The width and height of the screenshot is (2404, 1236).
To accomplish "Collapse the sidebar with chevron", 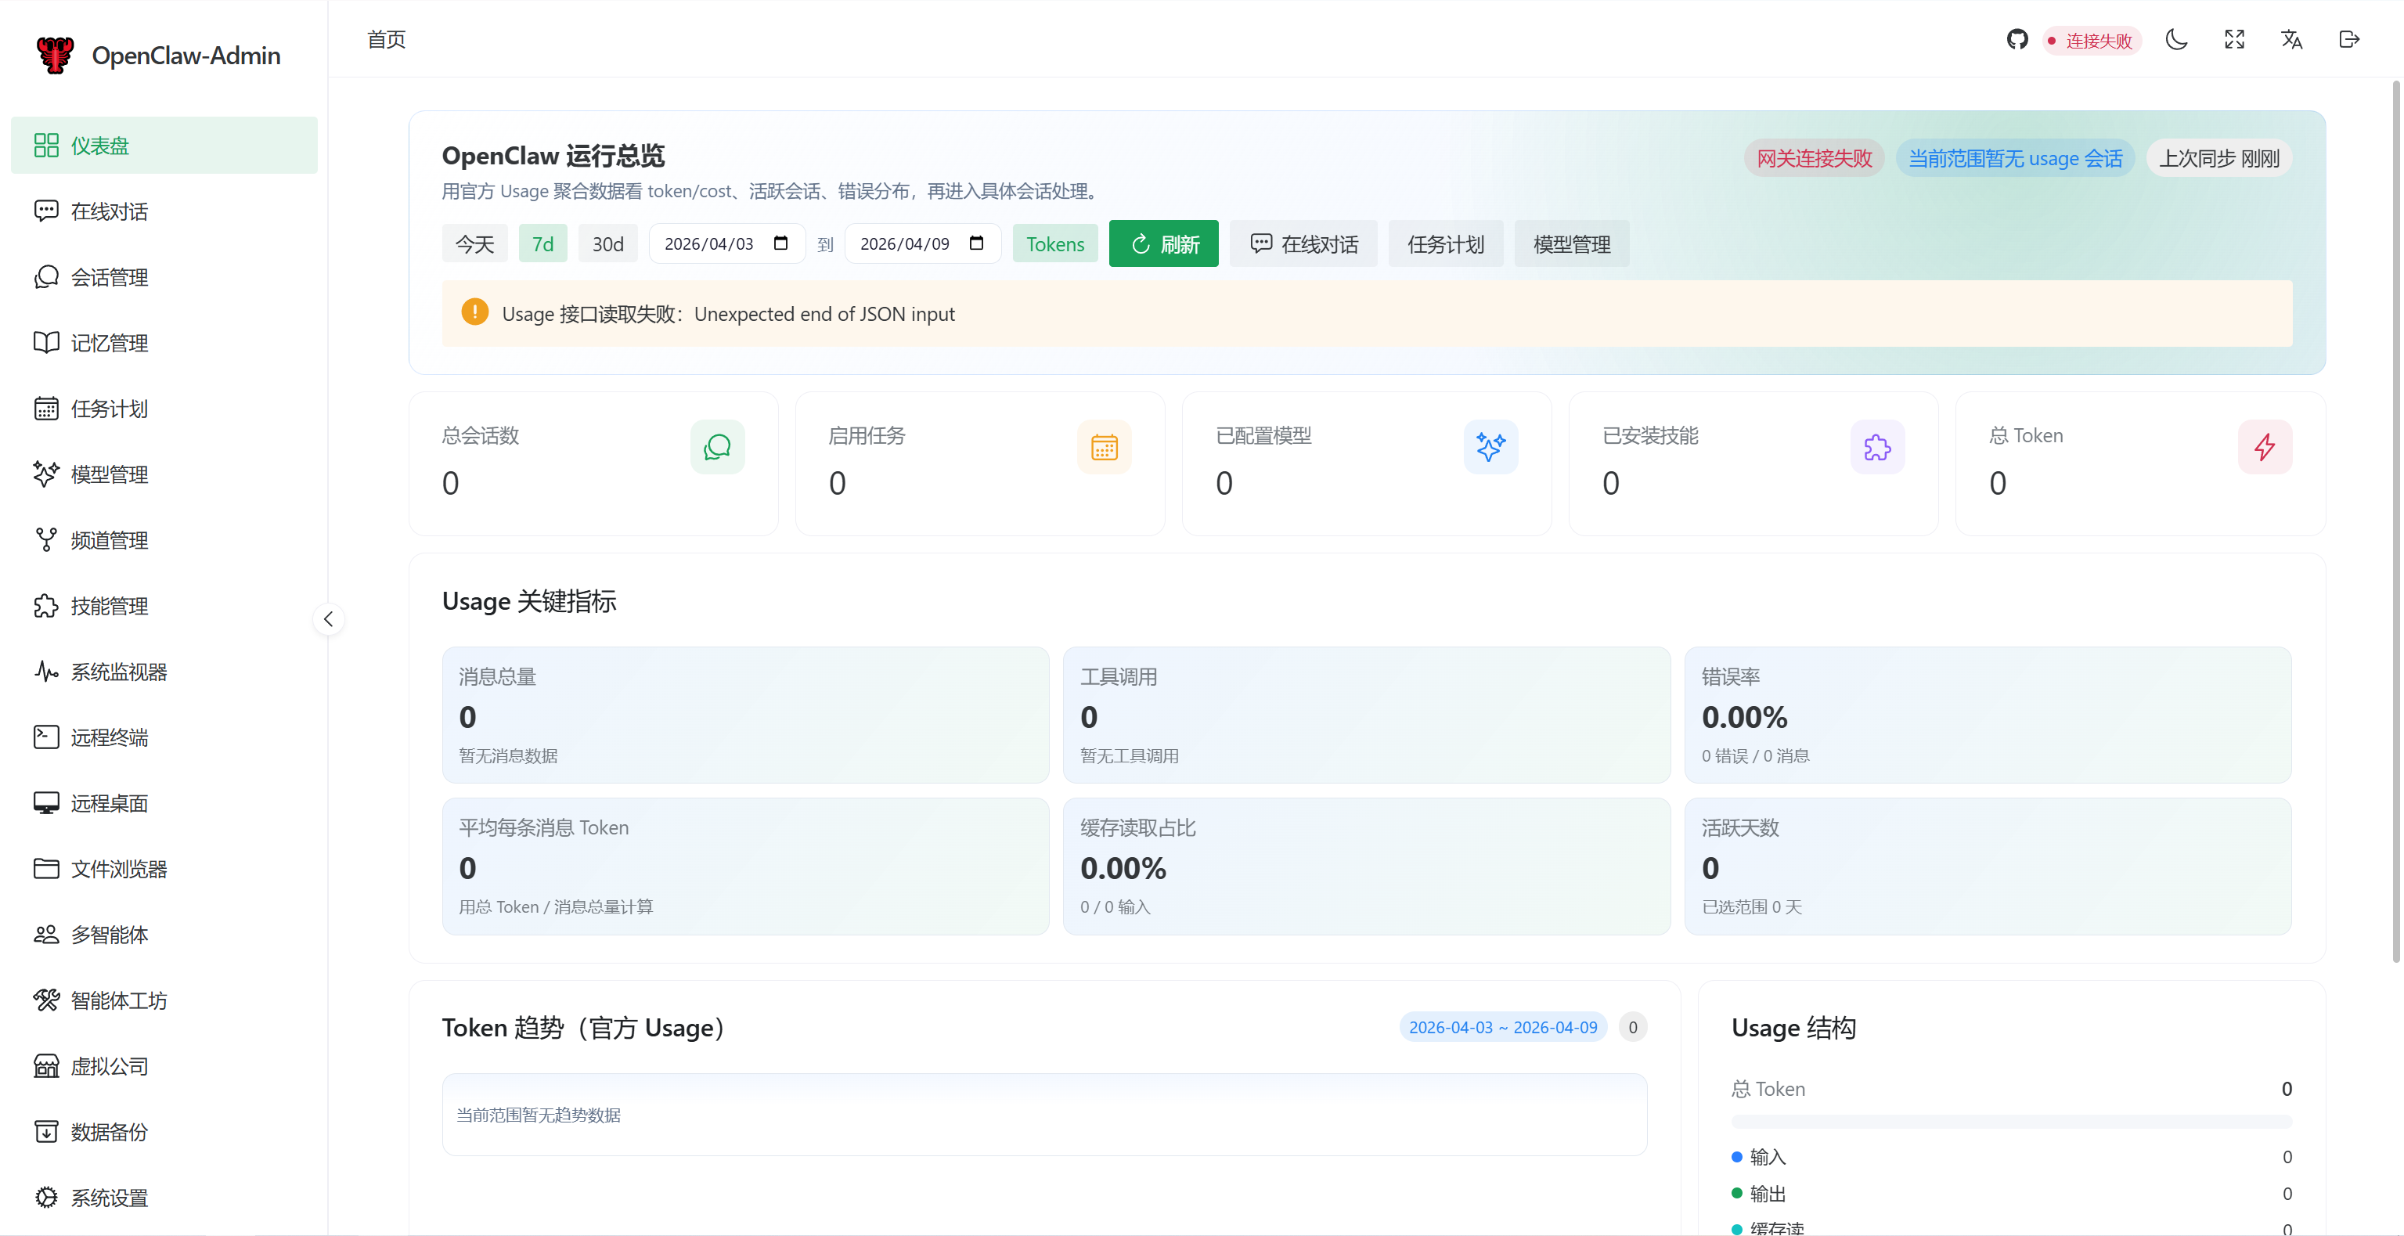I will 329,619.
